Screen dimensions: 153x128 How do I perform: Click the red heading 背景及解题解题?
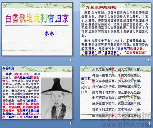pos(101,7)
